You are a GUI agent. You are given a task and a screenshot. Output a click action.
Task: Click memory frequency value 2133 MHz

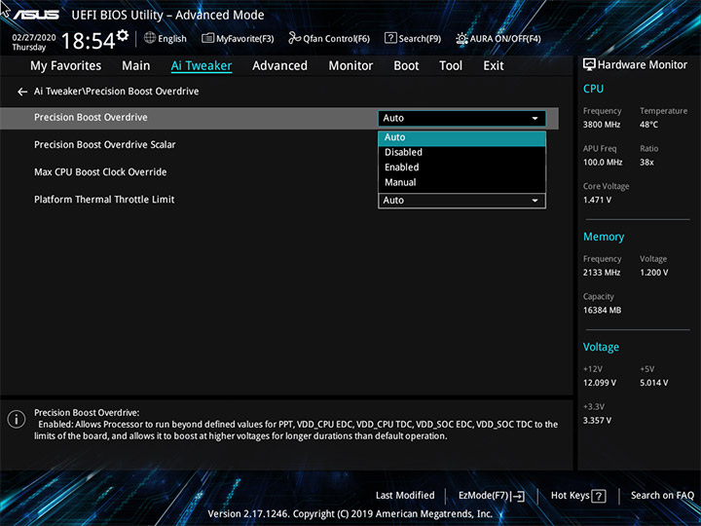602,273
